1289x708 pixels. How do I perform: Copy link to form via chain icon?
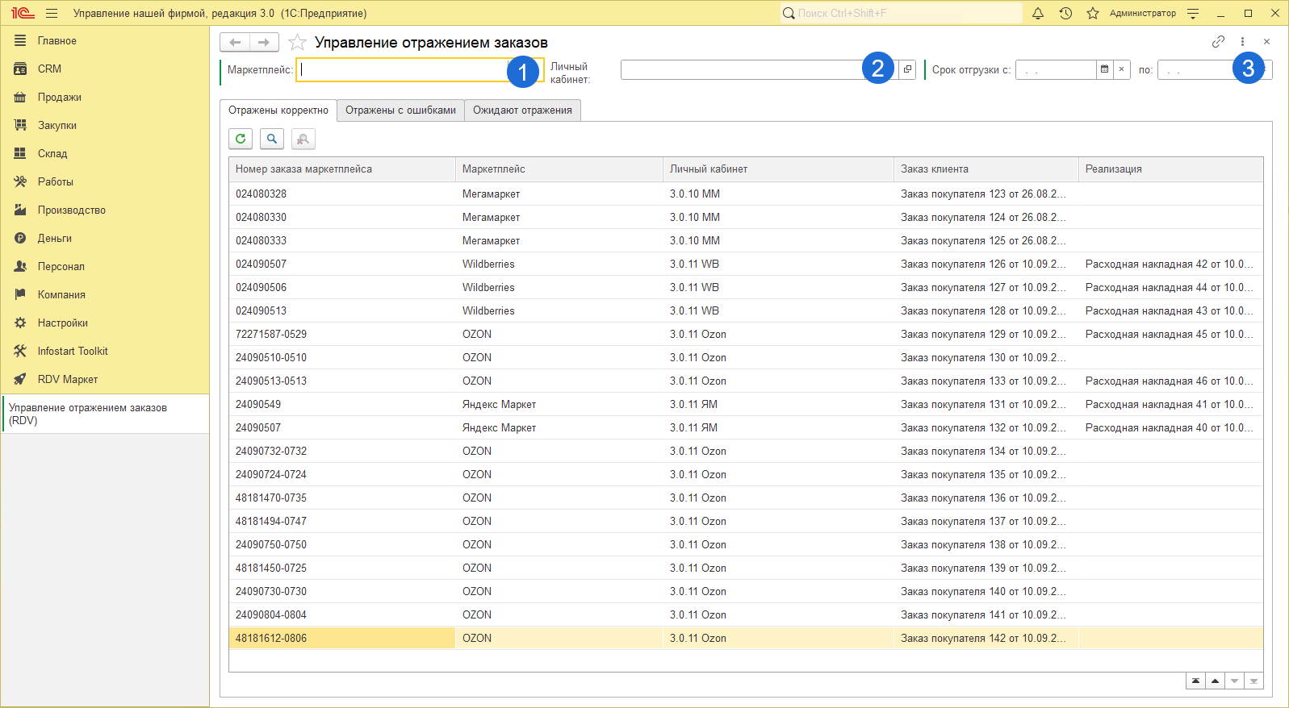[x=1218, y=41]
